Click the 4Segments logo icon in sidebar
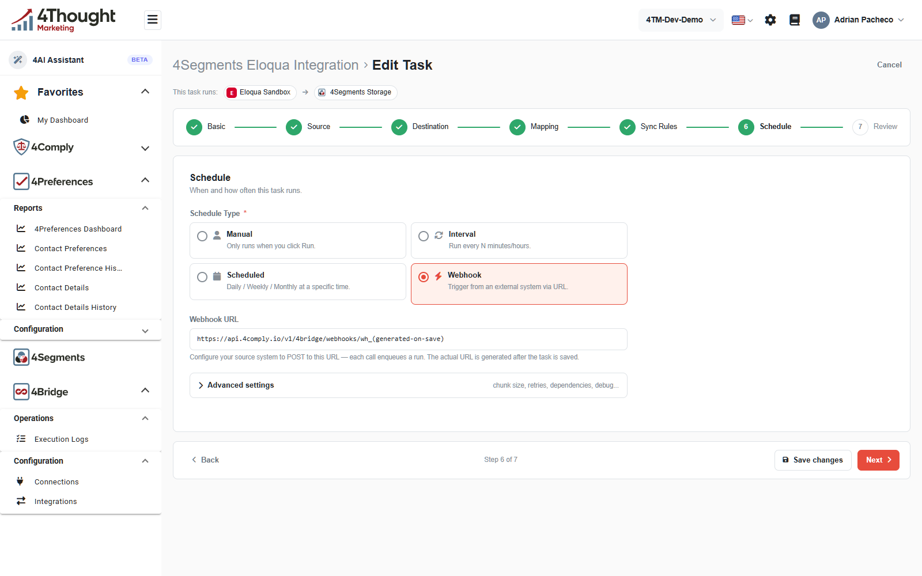 tap(21, 357)
